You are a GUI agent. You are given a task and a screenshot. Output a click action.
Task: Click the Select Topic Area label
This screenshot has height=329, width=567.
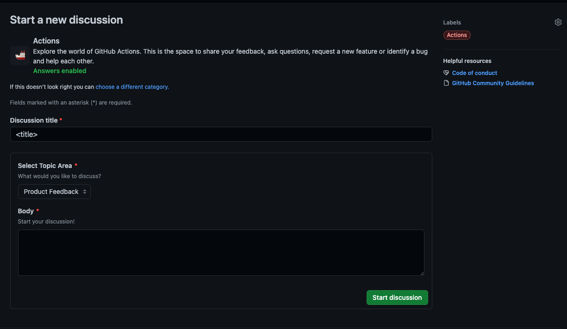click(45, 166)
